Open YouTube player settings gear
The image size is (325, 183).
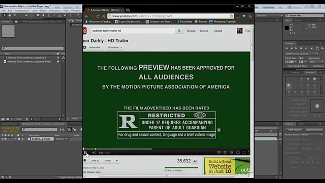tap(225, 152)
